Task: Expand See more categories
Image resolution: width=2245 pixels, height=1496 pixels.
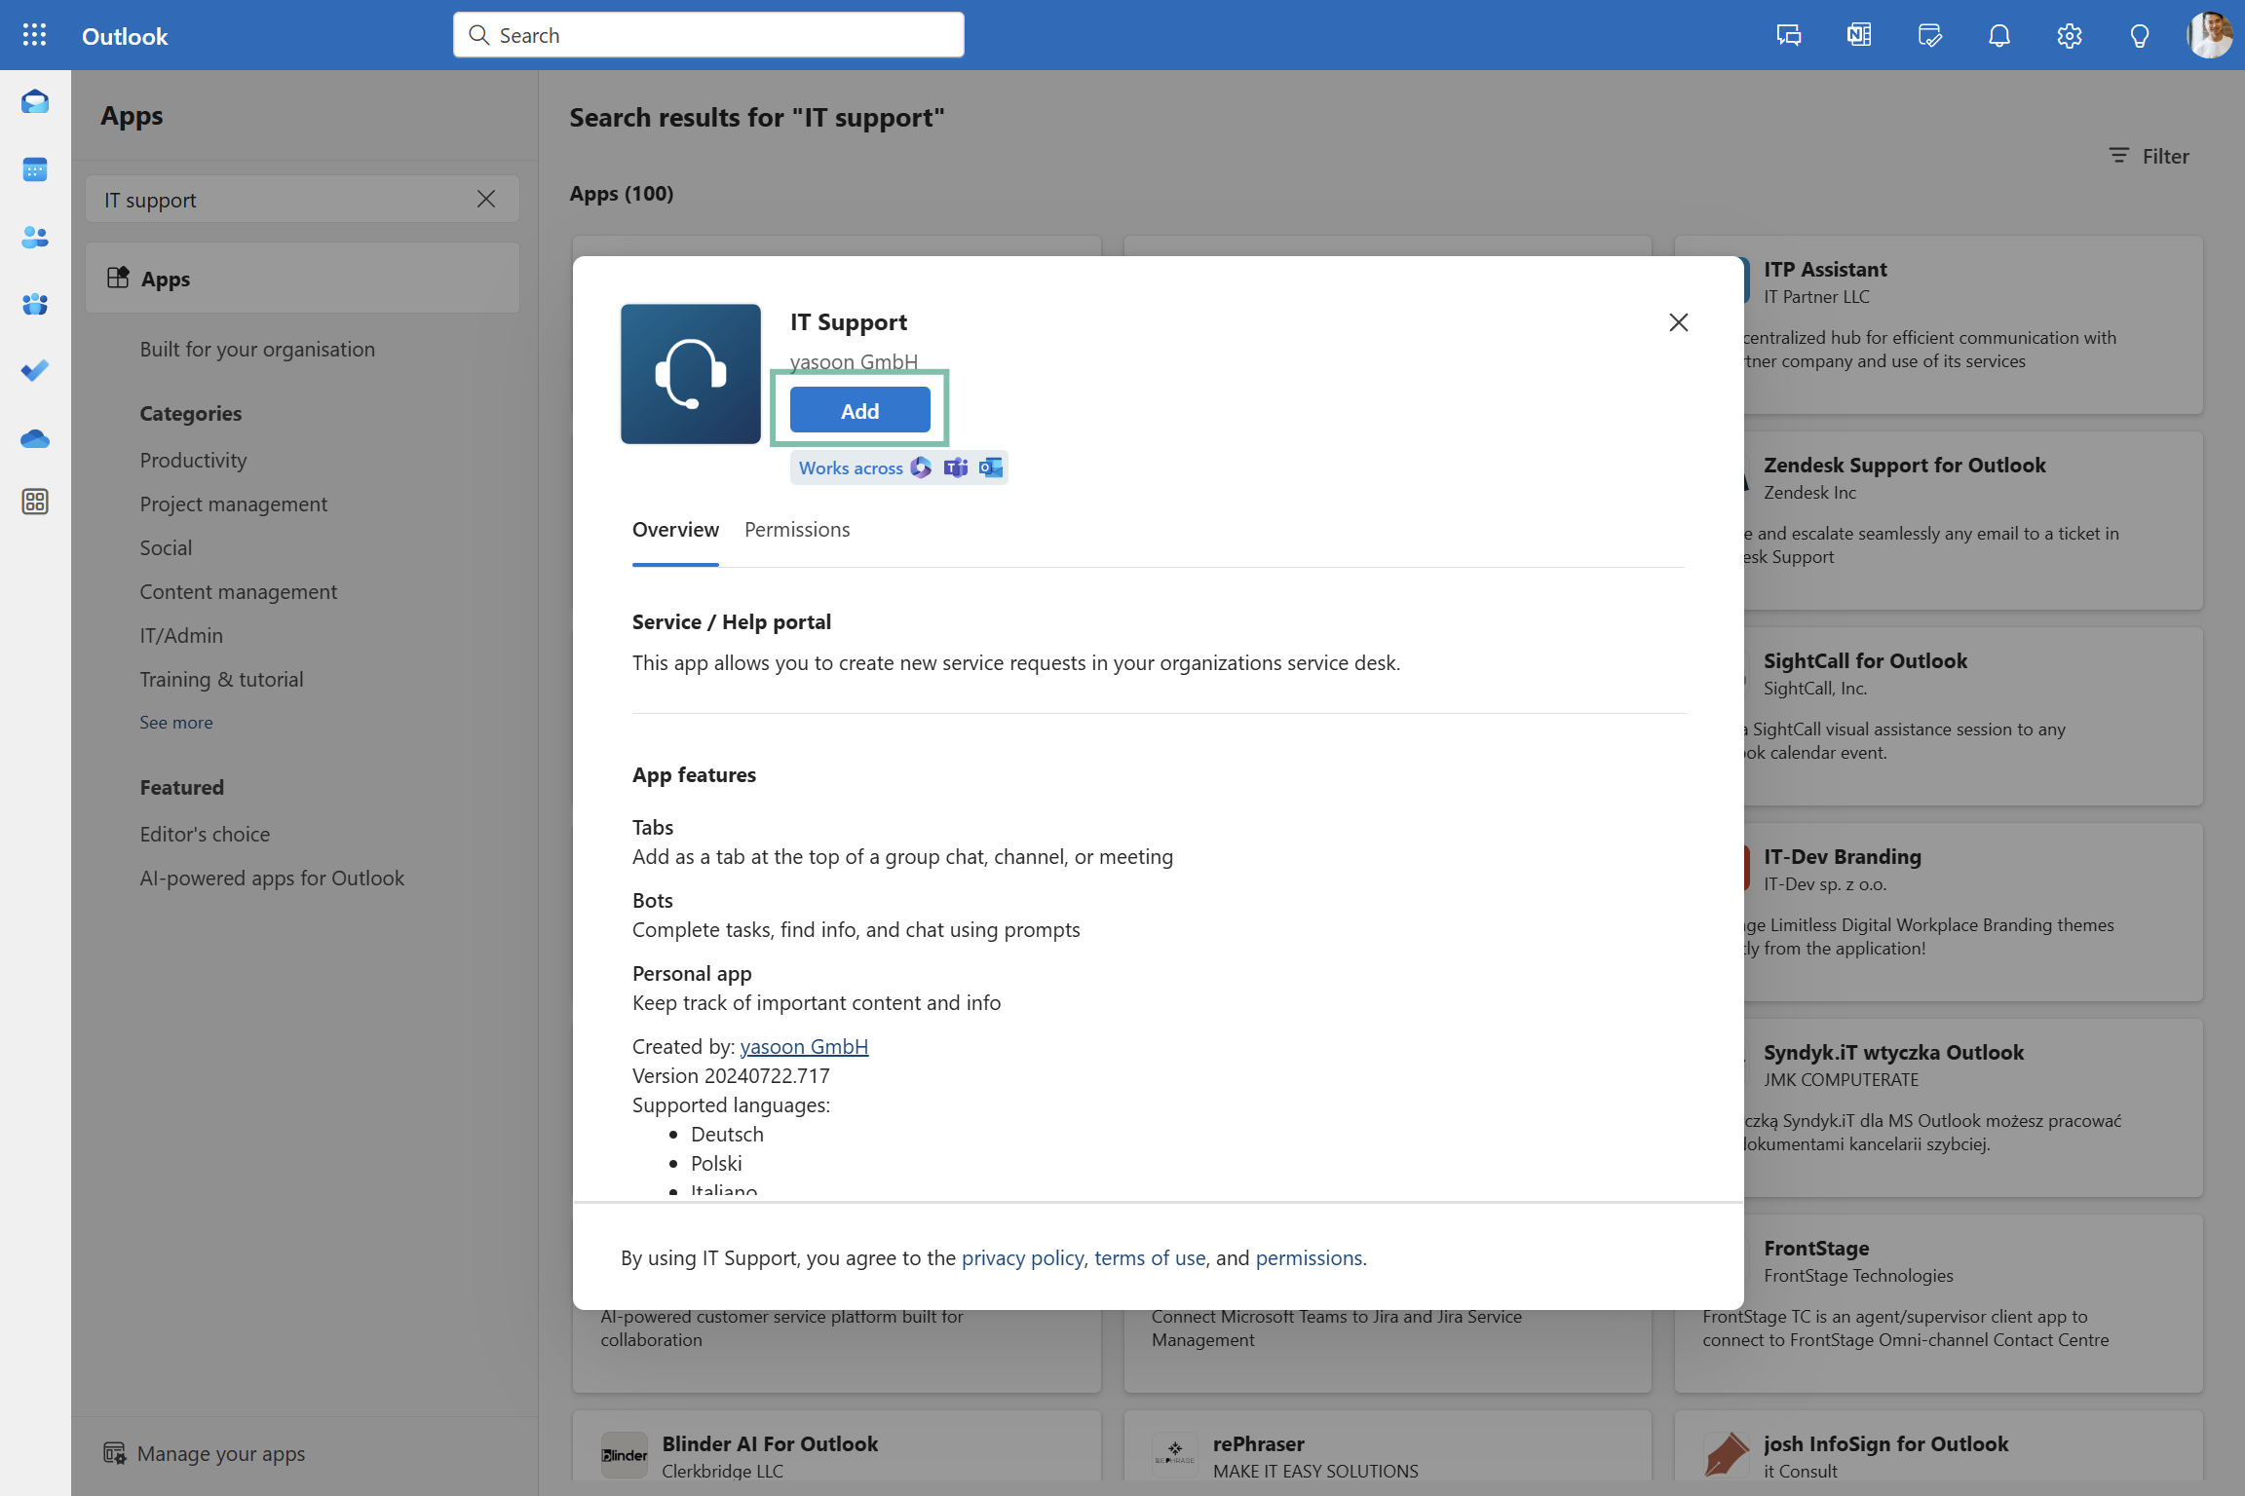Action: coord(175,723)
